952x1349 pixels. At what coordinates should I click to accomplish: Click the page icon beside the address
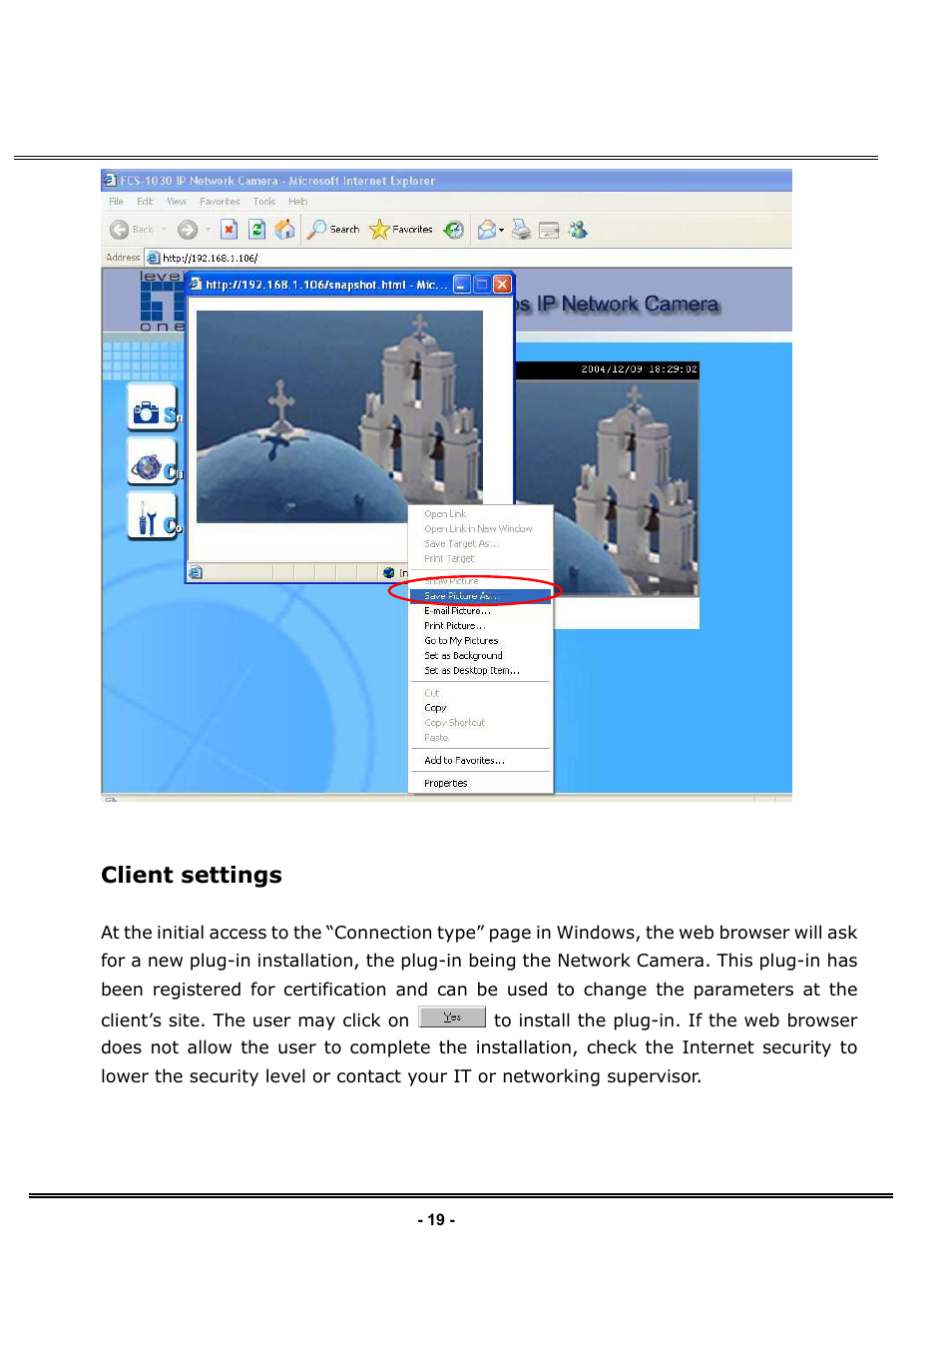click(x=154, y=258)
